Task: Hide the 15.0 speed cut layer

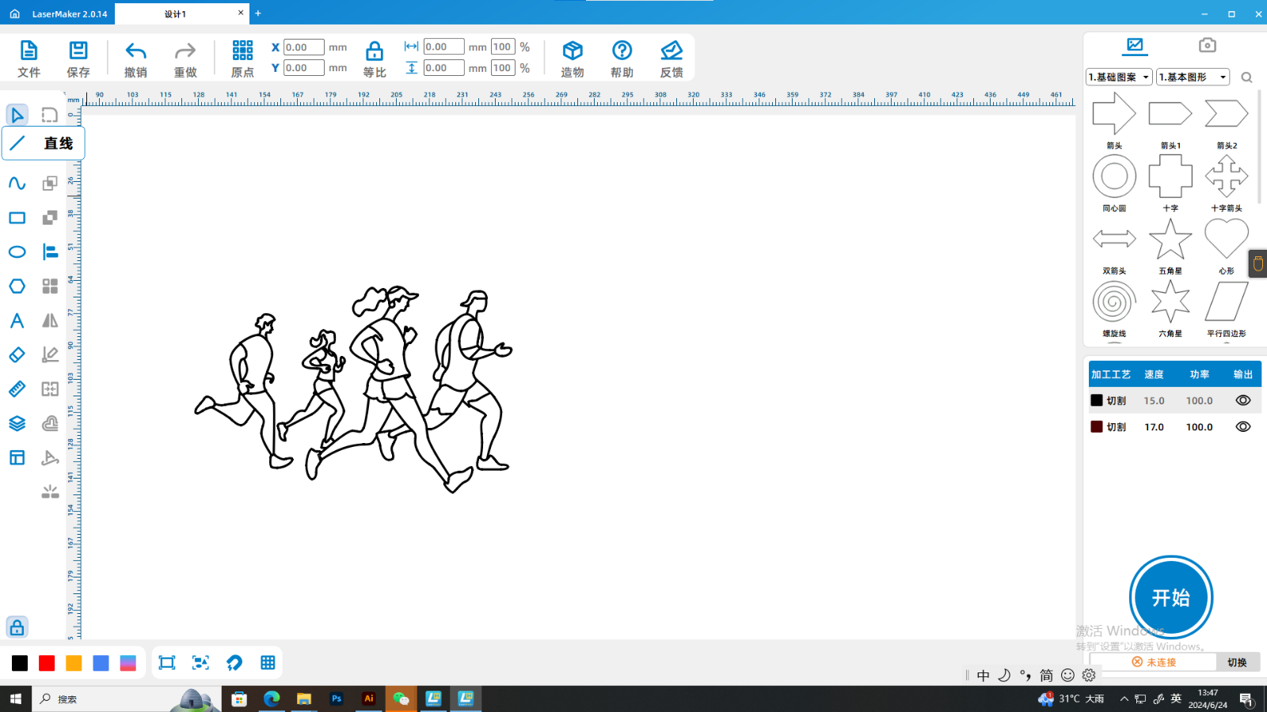Action: pyautogui.click(x=1242, y=400)
